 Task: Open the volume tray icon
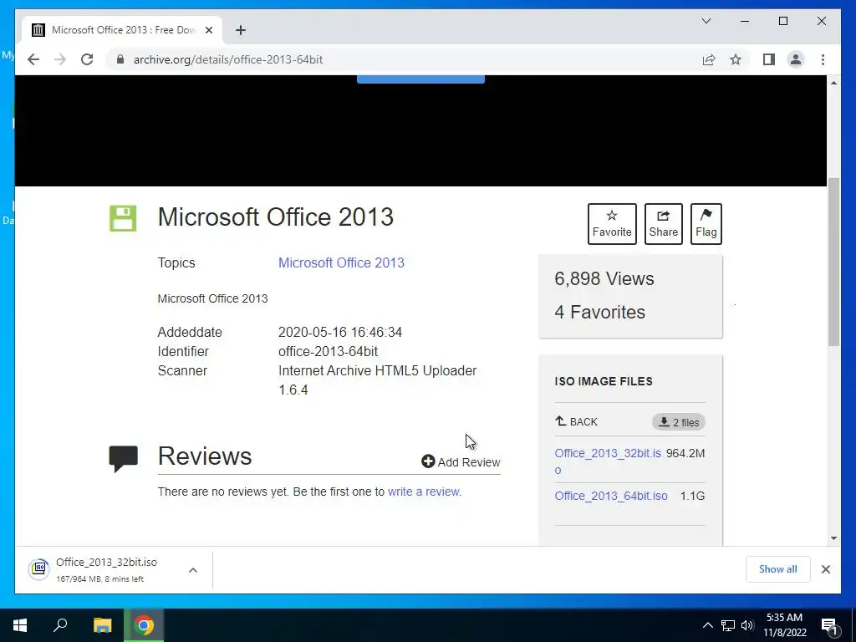pos(747,625)
